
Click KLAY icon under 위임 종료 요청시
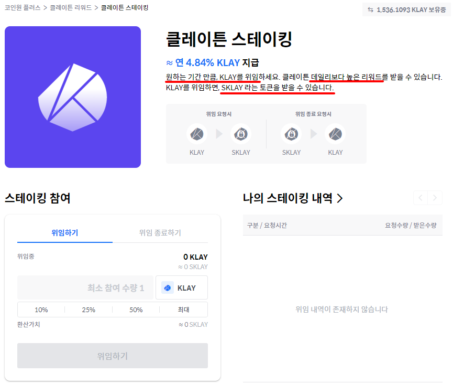tap(335, 134)
